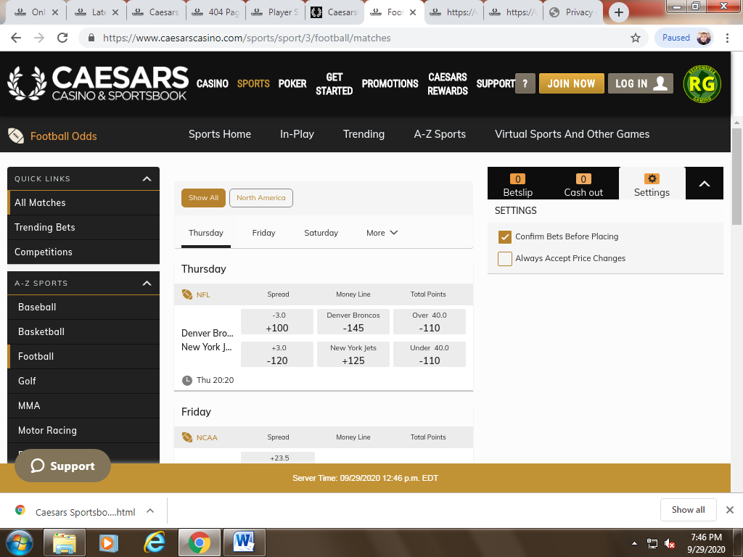The width and height of the screenshot is (743, 557).
Task: Click the question mark help icon
Action: pos(525,83)
